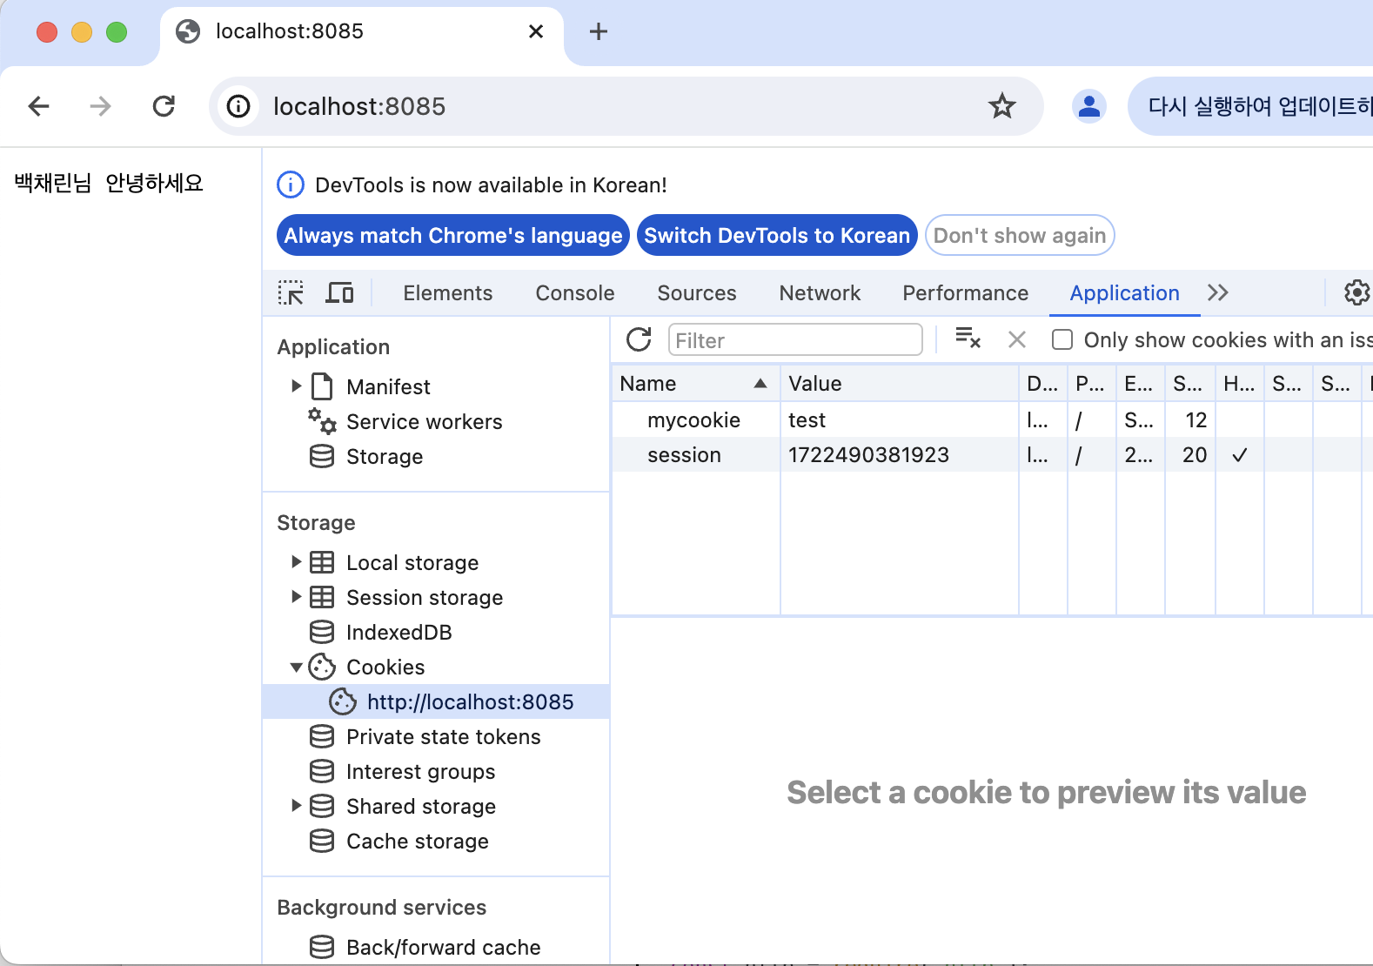Go back in browser history
Image resolution: width=1373 pixels, height=966 pixels.
(39, 106)
